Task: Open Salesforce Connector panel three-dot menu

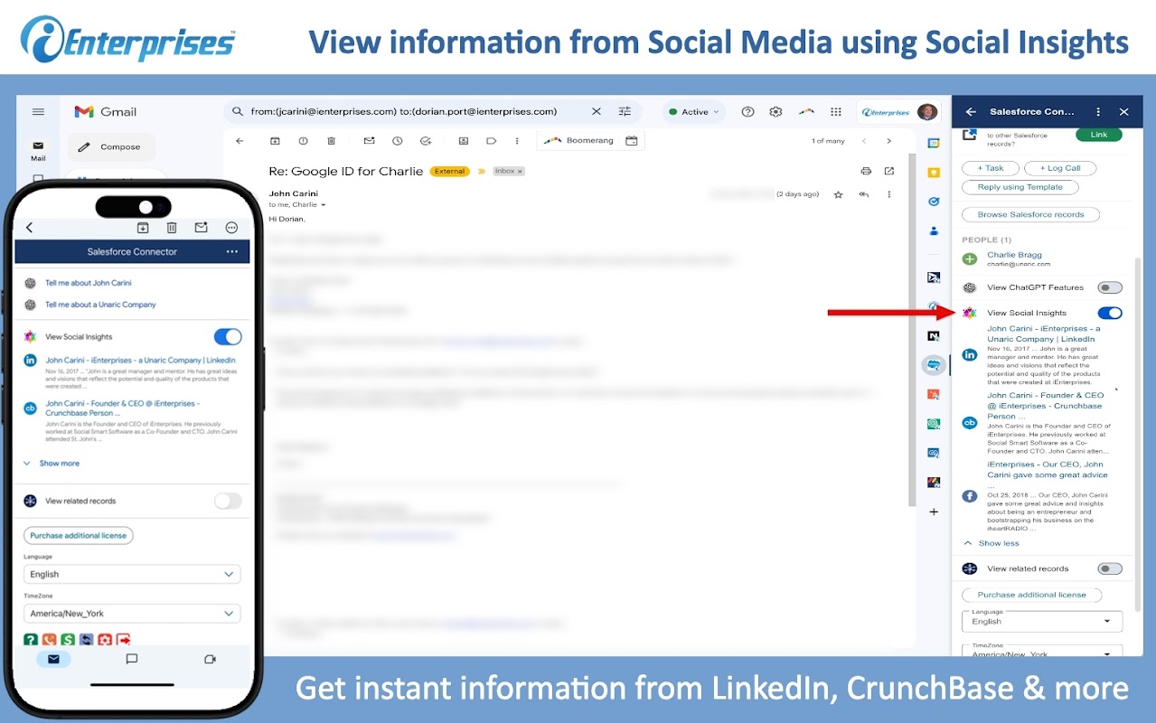Action: [x=1098, y=112]
